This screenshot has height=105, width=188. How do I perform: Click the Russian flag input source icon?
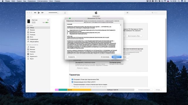[168, 1]
